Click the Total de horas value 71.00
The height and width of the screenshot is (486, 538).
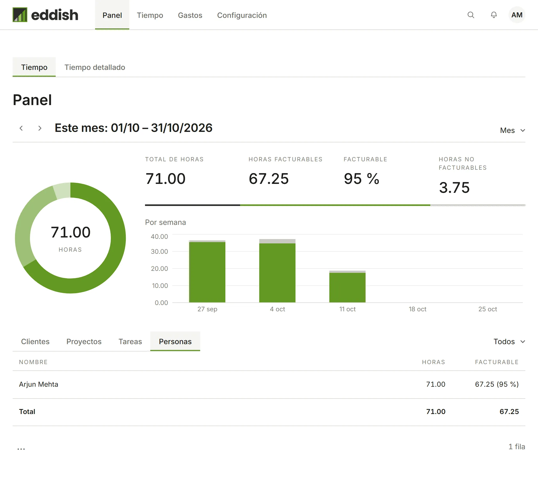165,178
